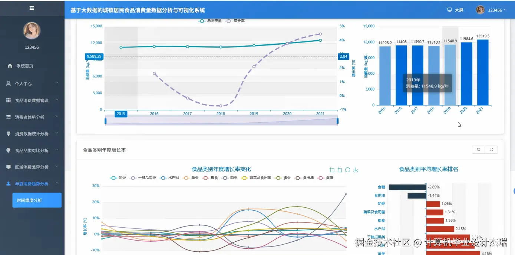Expand 食品品类对比分析 chevron
Image resolution: width=515 pixels, height=255 pixels.
pos(57,150)
